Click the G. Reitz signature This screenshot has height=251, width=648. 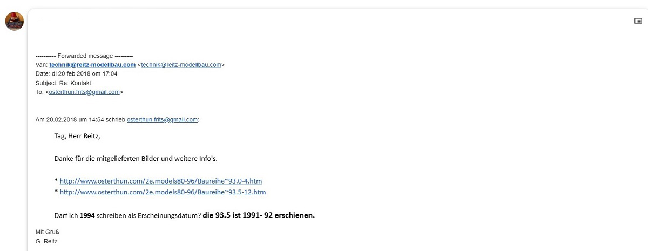click(x=46, y=241)
